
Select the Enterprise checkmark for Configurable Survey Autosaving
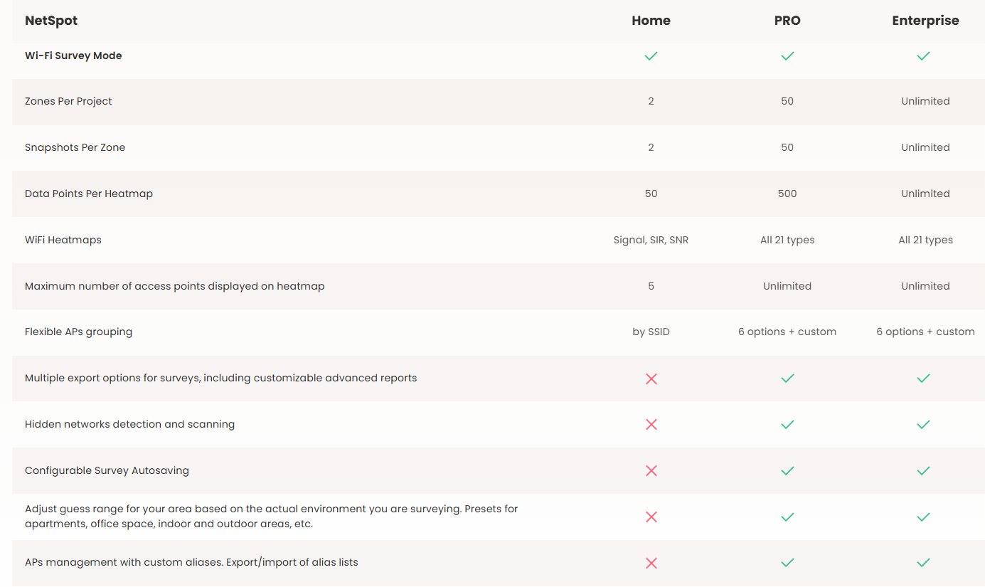(923, 471)
